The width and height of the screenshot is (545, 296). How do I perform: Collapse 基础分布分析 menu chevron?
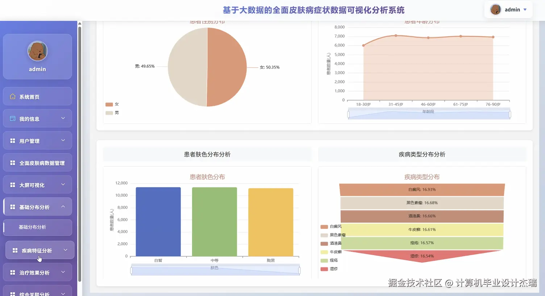[x=63, y=207]
